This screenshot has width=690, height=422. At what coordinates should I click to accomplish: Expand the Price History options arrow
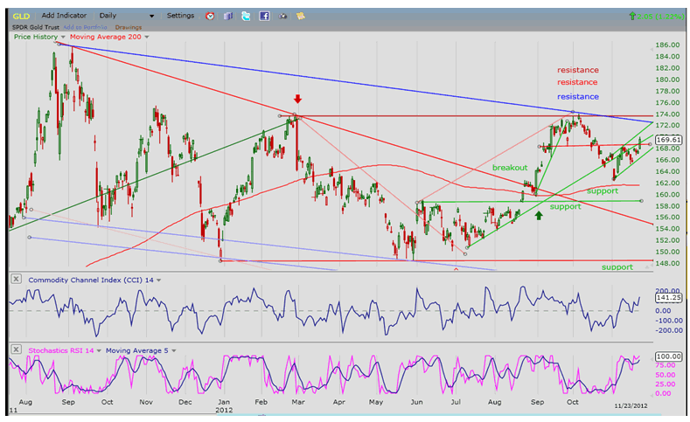[x=64, y=37]
